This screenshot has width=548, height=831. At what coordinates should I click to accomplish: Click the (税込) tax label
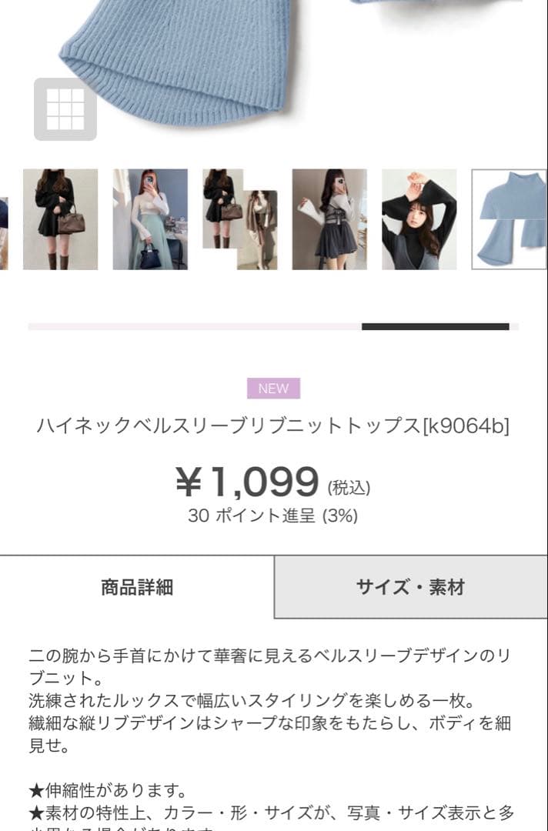click(349, 488)
